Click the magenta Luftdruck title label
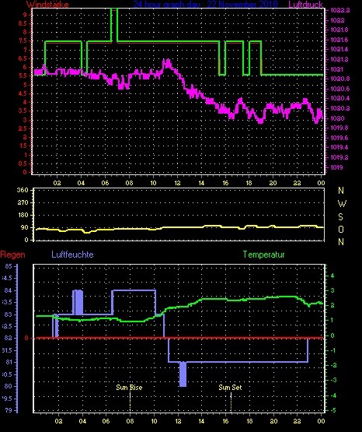 (305, 4)
